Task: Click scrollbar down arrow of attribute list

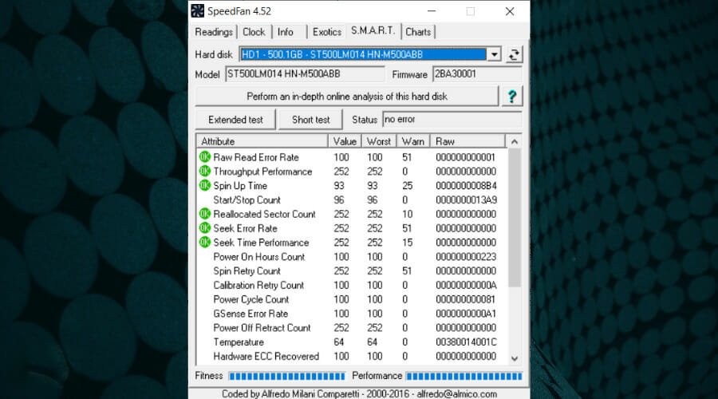Action: click(x=515, y=358)
